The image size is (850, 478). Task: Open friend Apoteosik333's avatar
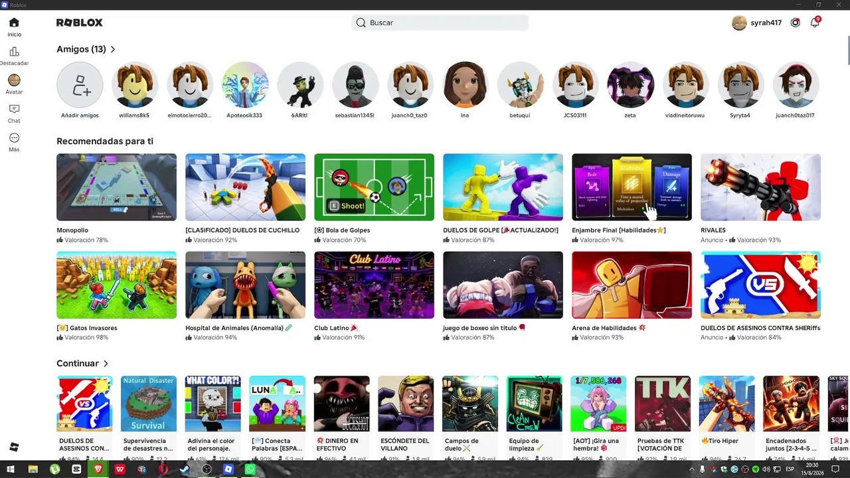click(x=245, y=85)
